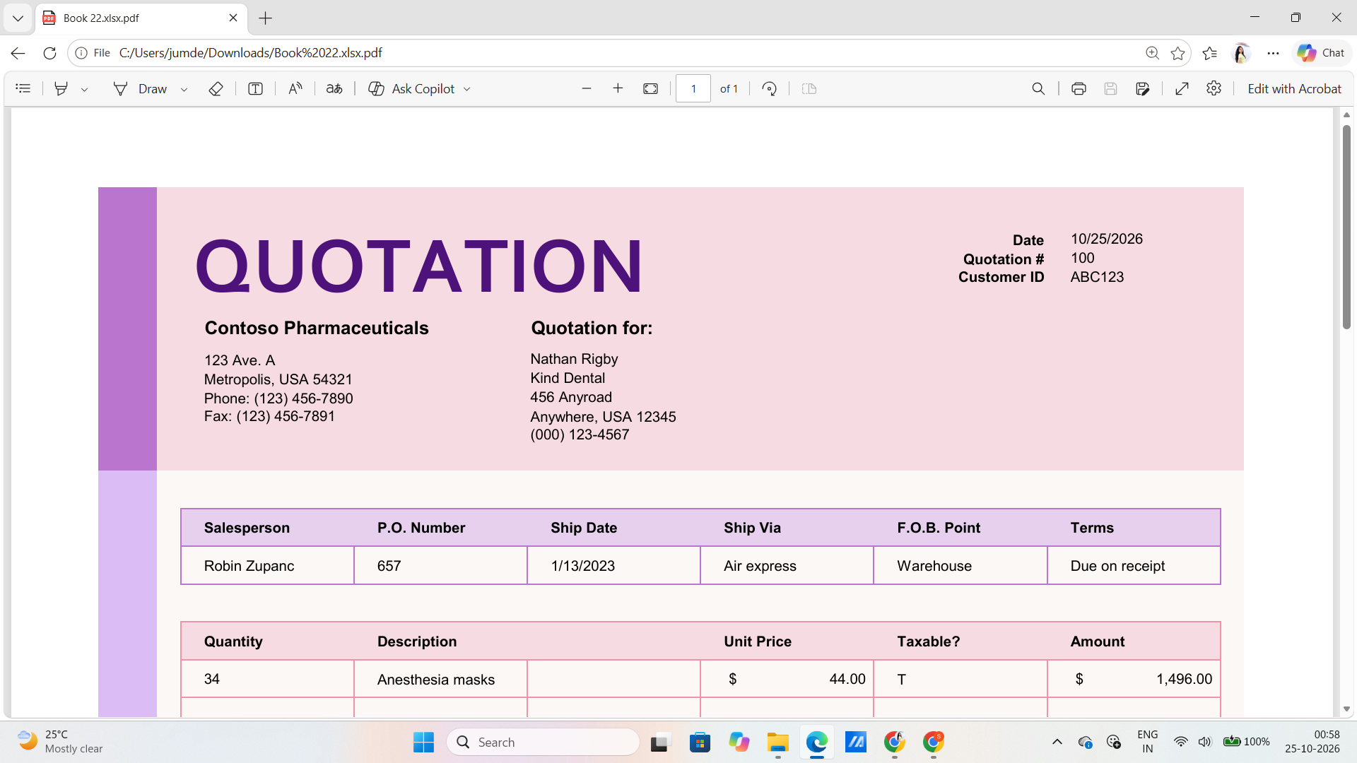
Task: Print the PDF document
Action: (x=1079, y=88)
